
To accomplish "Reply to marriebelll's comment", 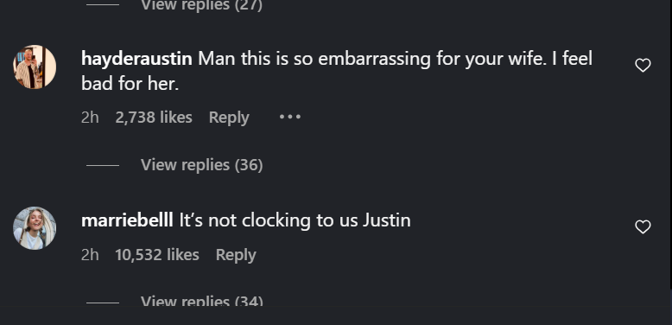I will tap(236, 255).
